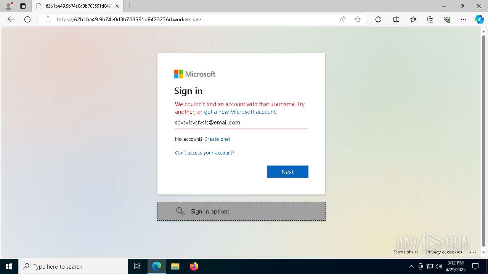
Task: Refresh the page with reload icon
Action: pos(27,19)
